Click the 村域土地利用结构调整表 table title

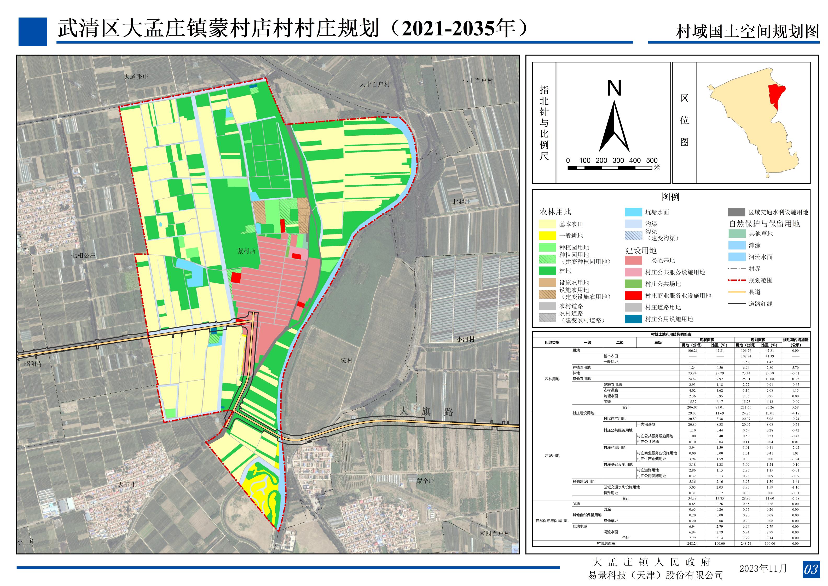click(x=671, y=335)
